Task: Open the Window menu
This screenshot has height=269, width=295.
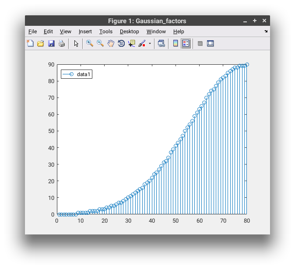Action: tap(156, 31)
